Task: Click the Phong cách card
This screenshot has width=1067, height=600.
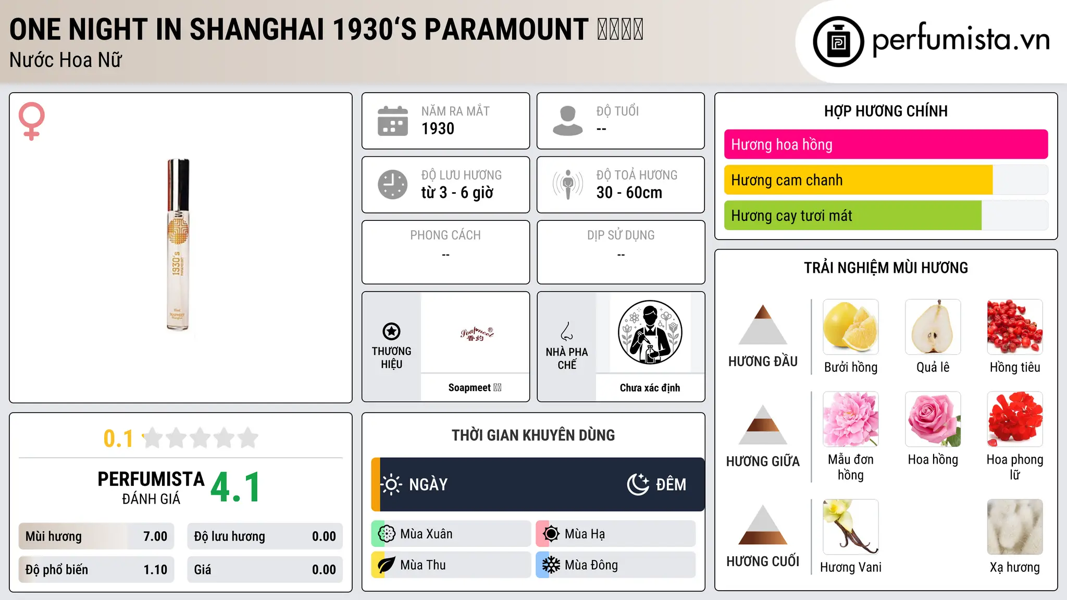Action: click(x=446, y=252)
